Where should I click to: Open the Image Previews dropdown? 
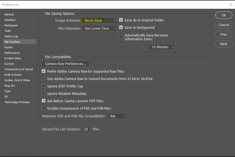(x=99, y=21)
